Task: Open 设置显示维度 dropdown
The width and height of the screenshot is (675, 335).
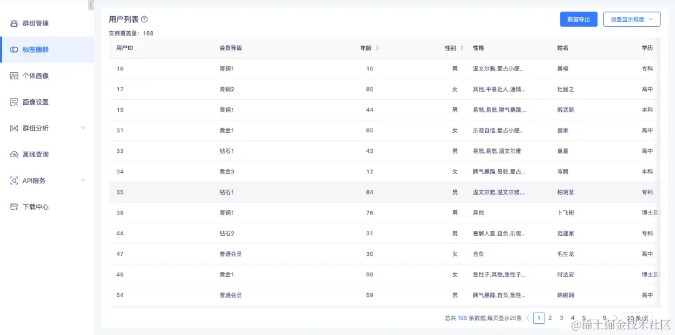Action: pyautogui.click(x=631, y=19)
